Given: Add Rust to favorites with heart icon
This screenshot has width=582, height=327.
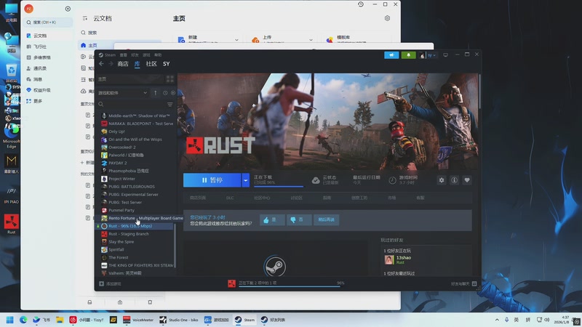Looking at the screenshot, I should 467,180.
